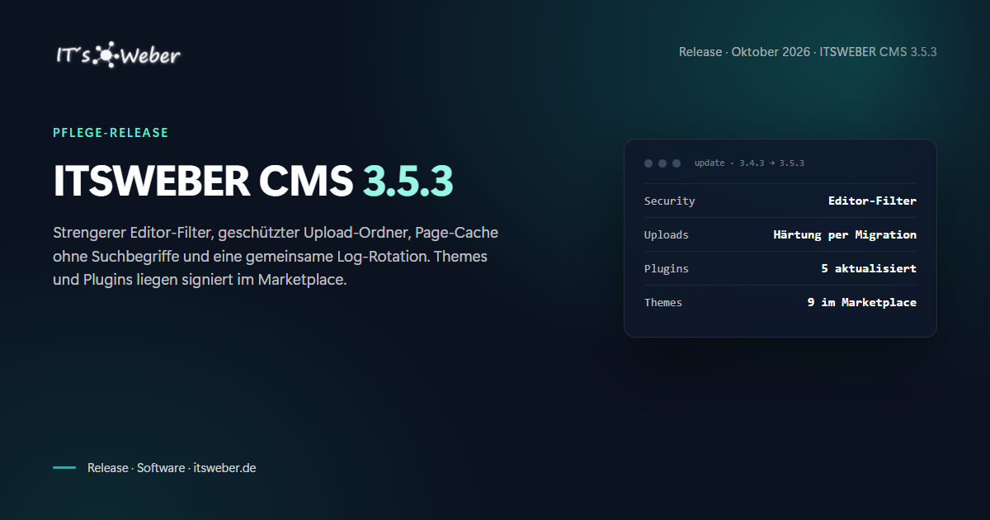Click the 'Plugins' row label

pyautogui.click(x=666, y=268)
